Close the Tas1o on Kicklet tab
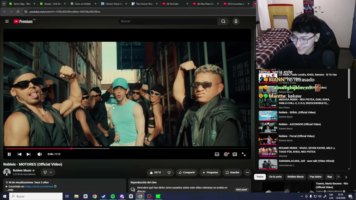The height and width of the screenshot is (200, 356). pyautogui.click(x=95, y=4)
